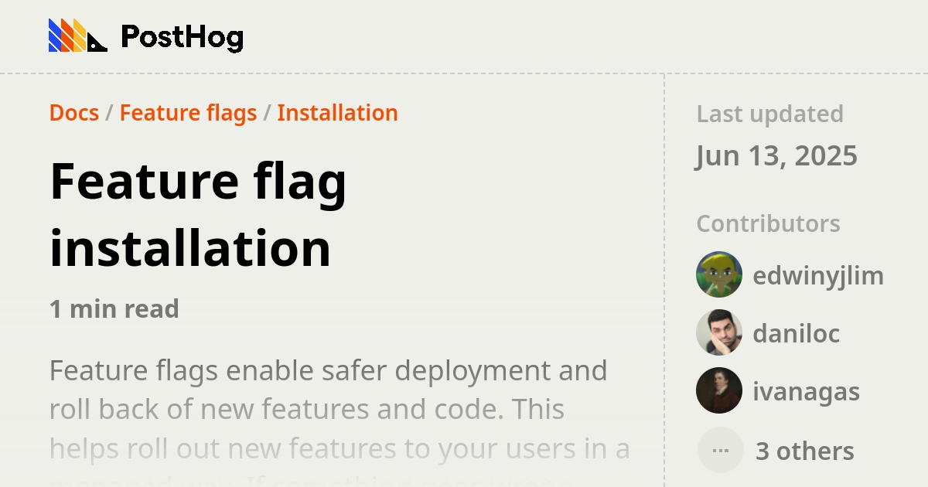Screen dimensions: 928x487
Task: Navigate to the Installation breadcrumb
Action: click(338, 113)
